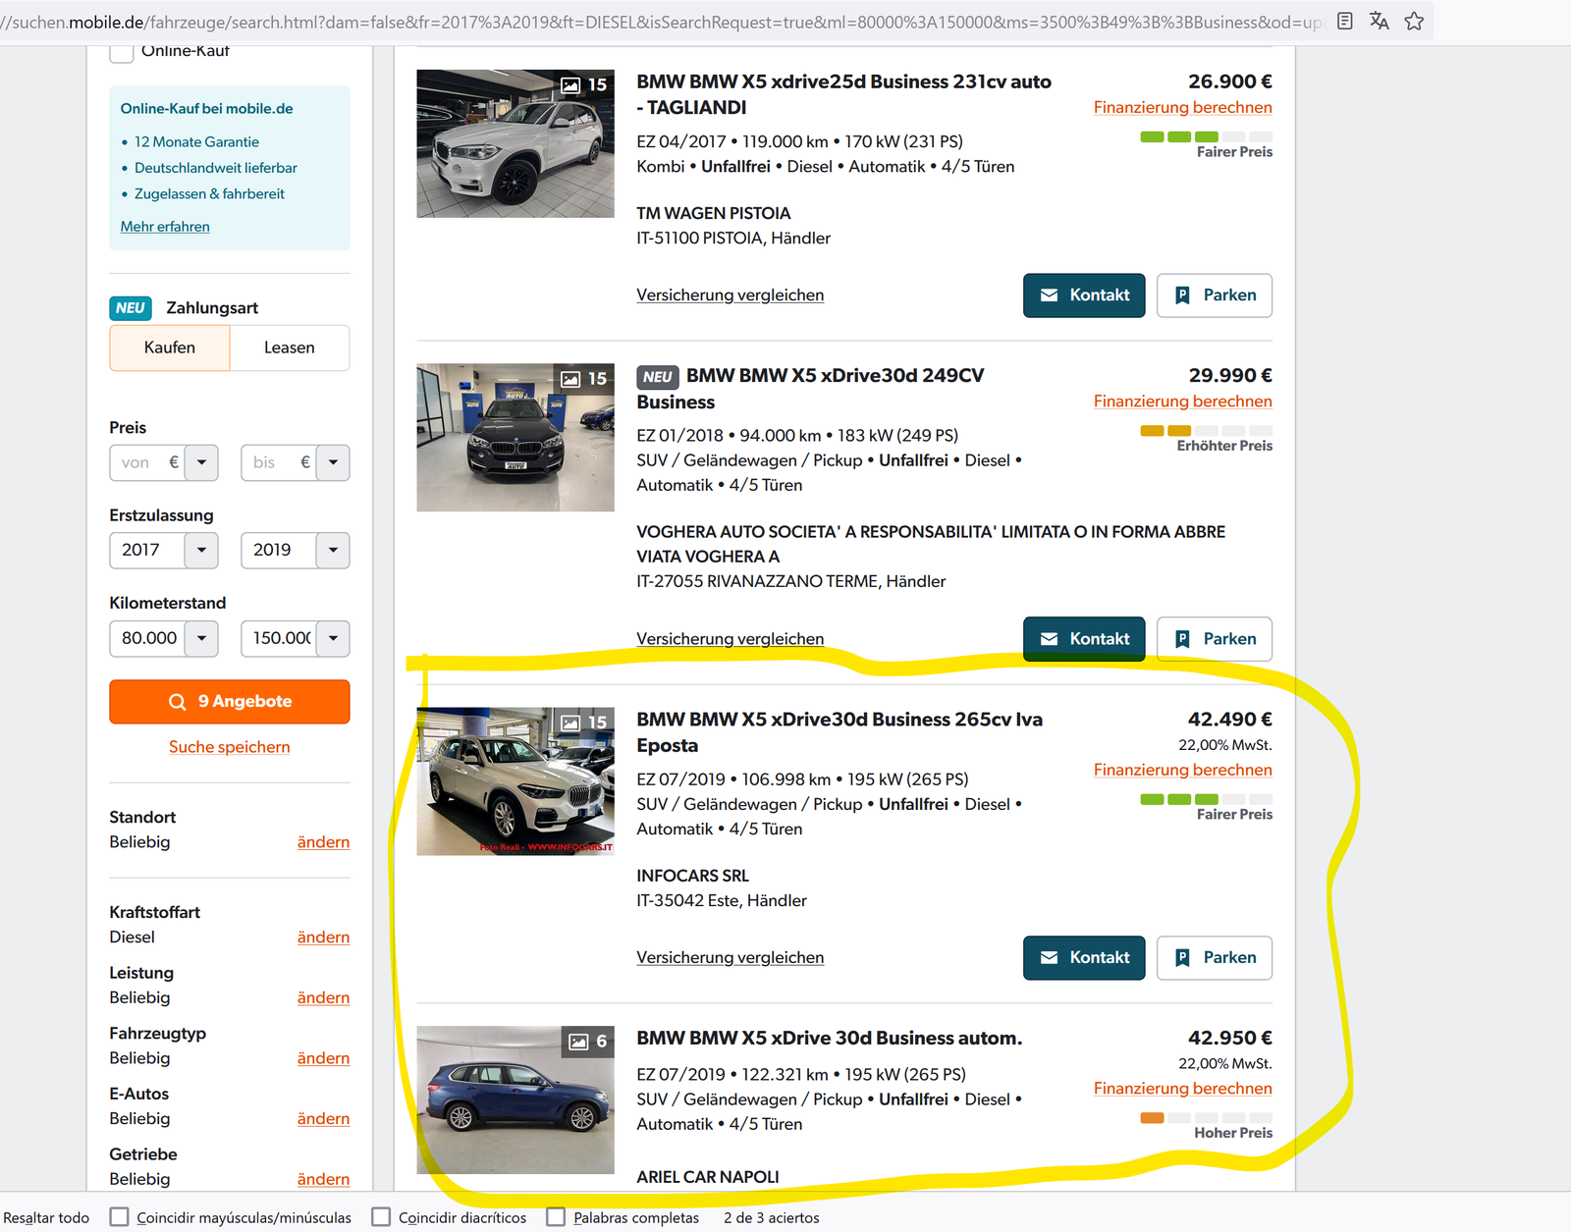Viewport: 1571px width, 1232px height.
Task: Click the Fairer Preis rating bar on 26.900 € listing
Action: 1205,136
